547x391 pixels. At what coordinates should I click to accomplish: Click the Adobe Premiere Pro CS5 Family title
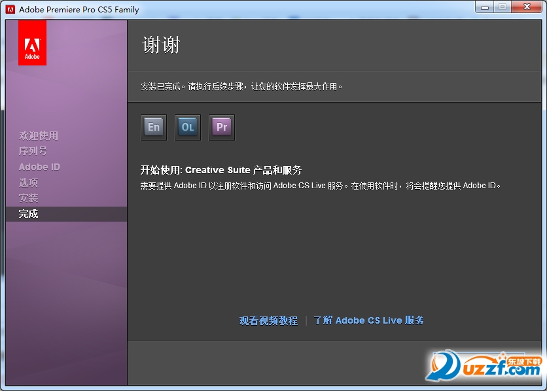[x=79, y=9]
